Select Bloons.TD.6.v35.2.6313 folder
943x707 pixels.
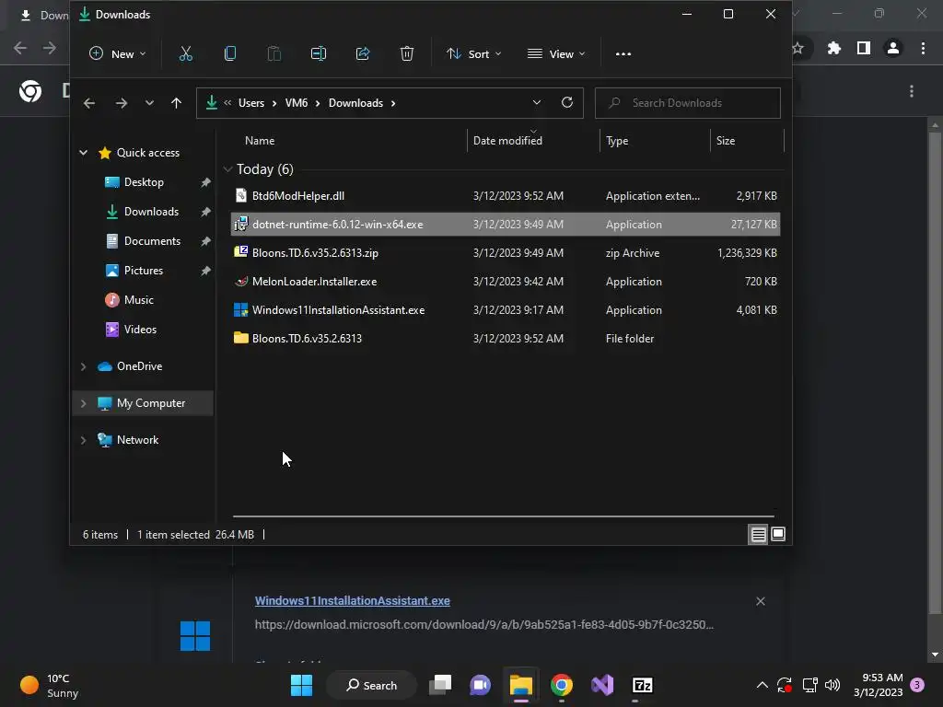pos(506,339)
